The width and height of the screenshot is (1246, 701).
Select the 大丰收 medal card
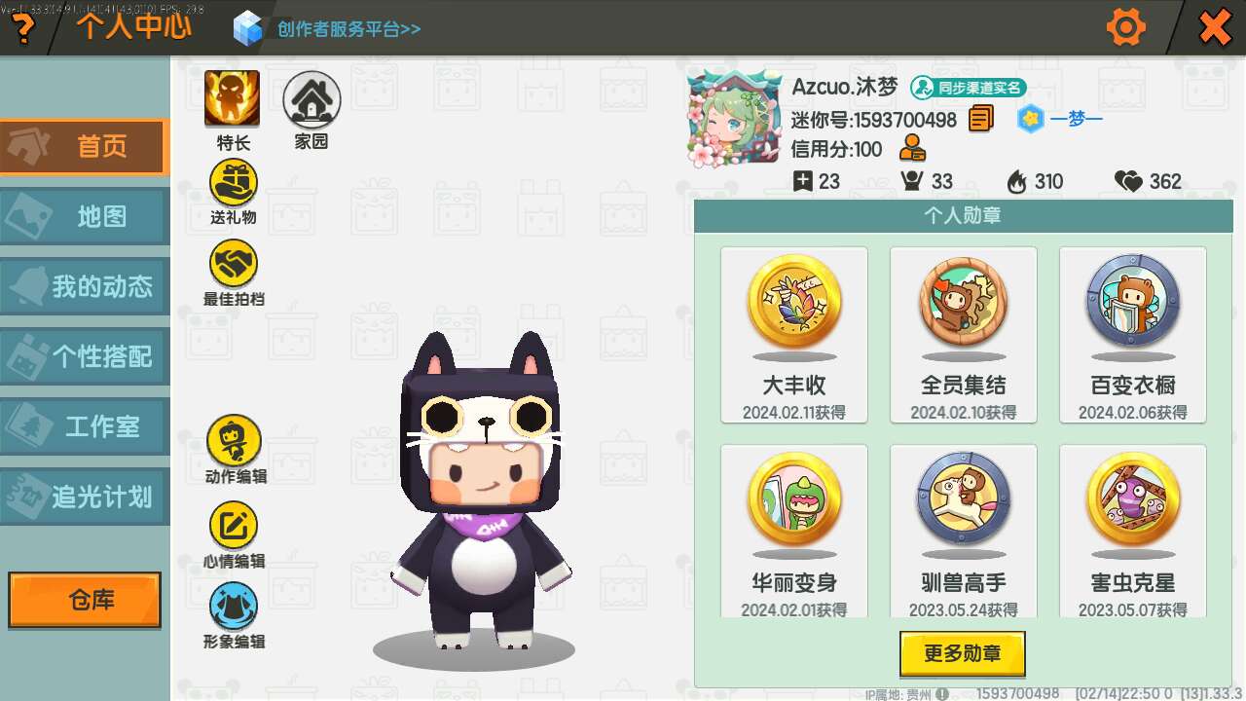(x=794, y=335)
